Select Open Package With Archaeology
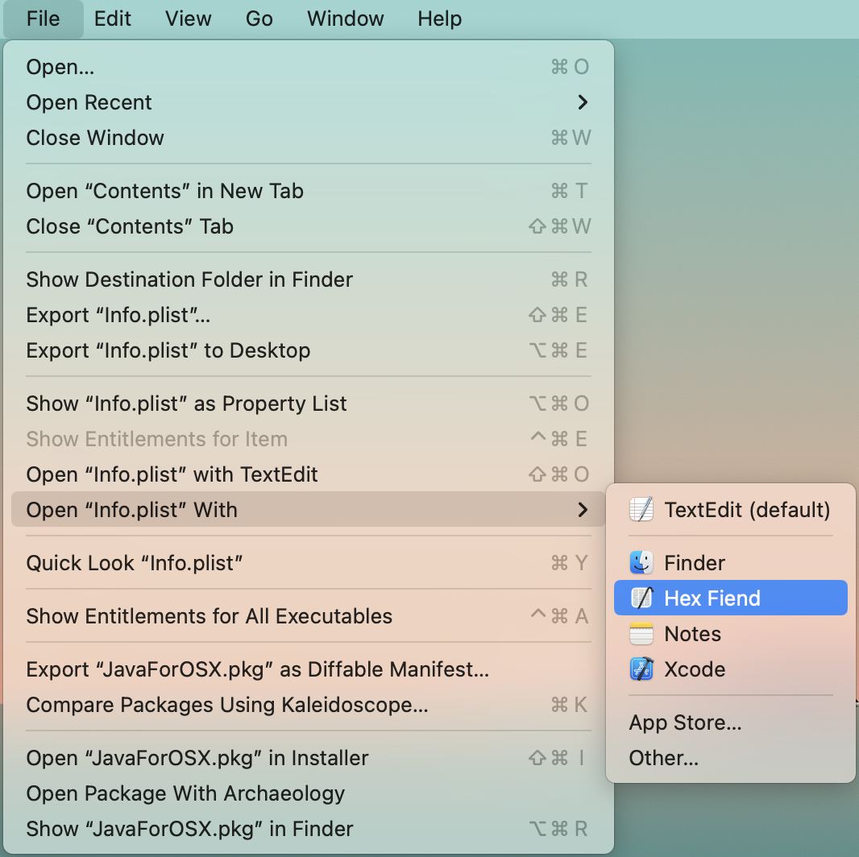Viewport: 859px width, 857px height. pyautogui.click(x=185, y=793)
